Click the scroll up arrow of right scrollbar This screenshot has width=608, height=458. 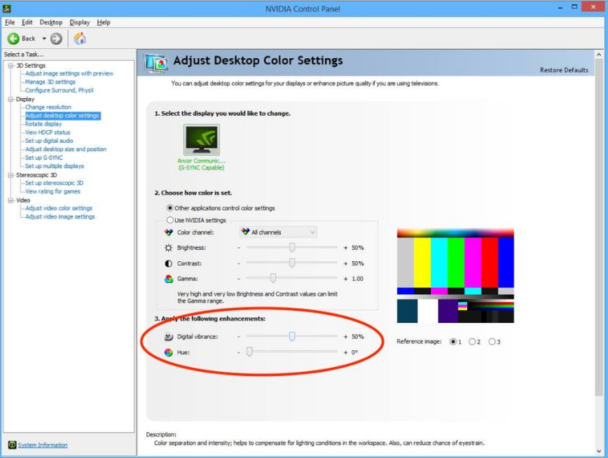click(x=599, y=55)
